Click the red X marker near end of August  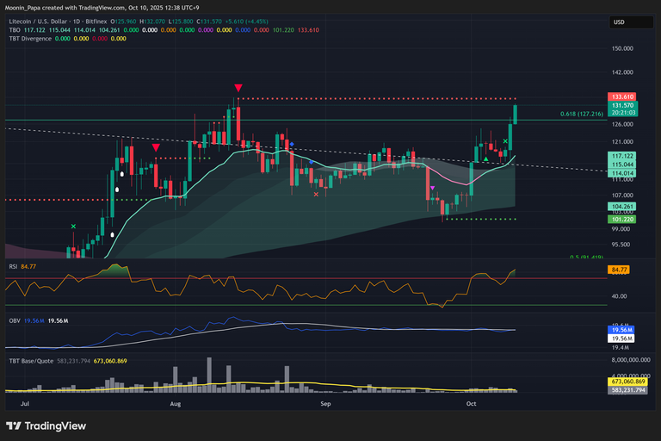tap(317, 194)
